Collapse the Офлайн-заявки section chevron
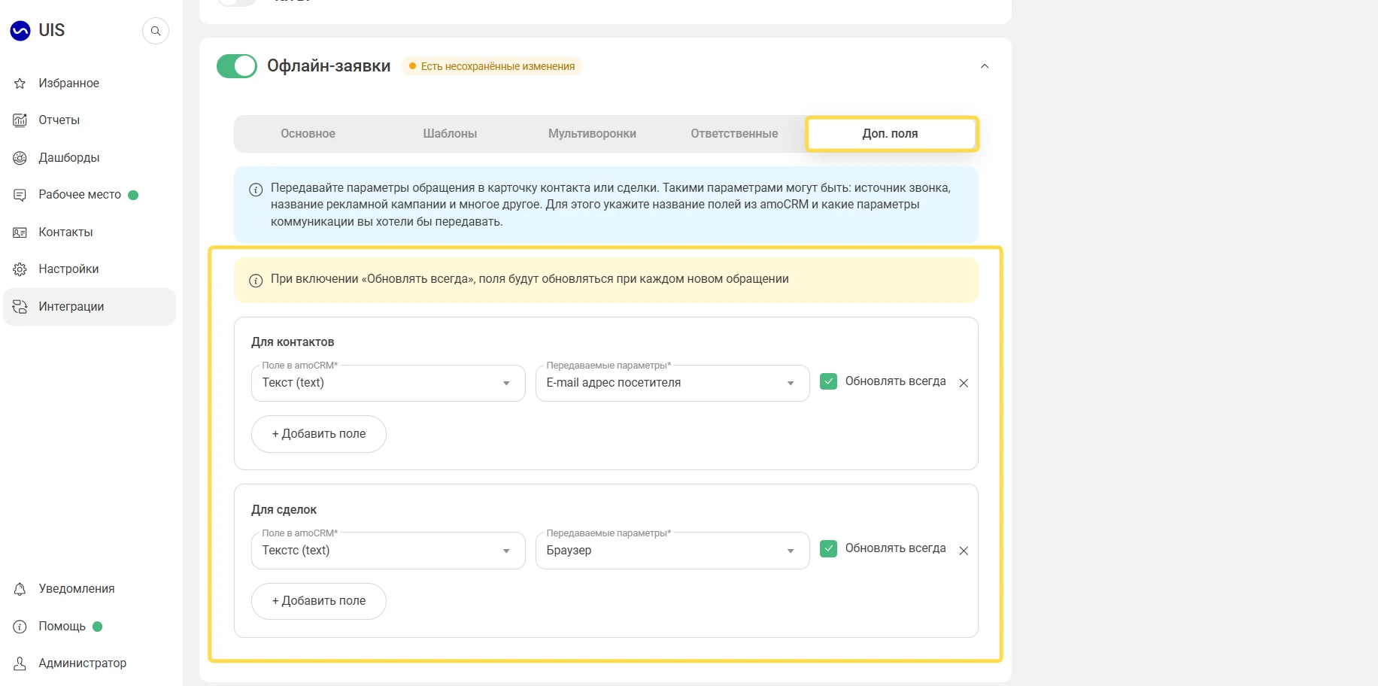Image resolution: width=1378 pixels, height=686 pixels. point(985,66)
